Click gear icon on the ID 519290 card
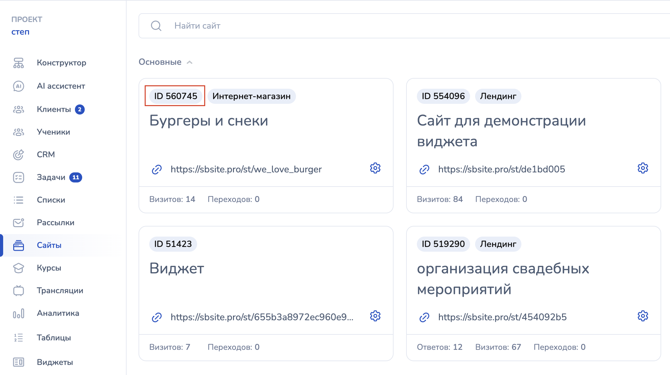The height and width of the screenshot is (375, 670). 643,316
